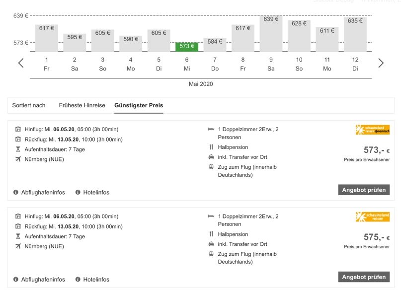The width and height of the screenshot is (401, 292).
Task: Click info icon beside second Hotelinfos
Action: point(78,279)
